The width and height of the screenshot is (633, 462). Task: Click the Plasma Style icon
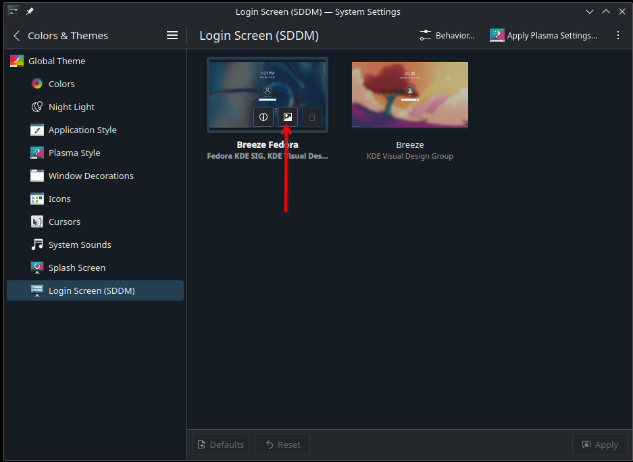(37, 153)
